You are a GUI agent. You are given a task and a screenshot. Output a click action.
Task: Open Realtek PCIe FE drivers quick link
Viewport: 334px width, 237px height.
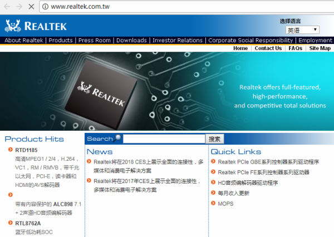point(263,172)
